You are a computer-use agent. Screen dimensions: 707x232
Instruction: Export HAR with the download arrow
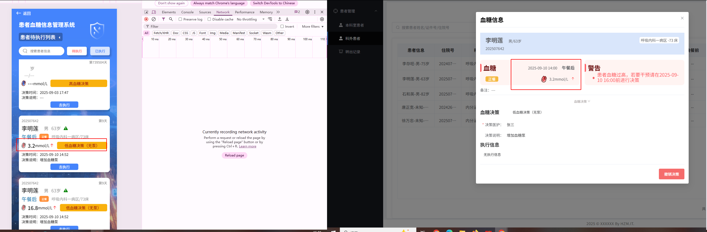(287, 19)
